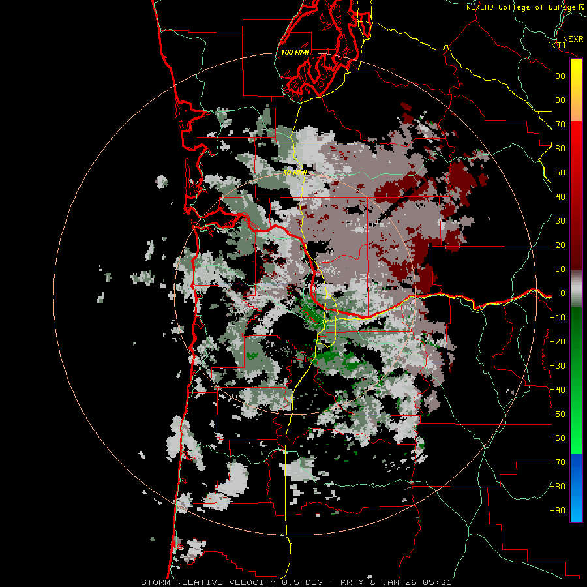
Task: Select the NEXR label above the color bar
Action: (573, 39)
